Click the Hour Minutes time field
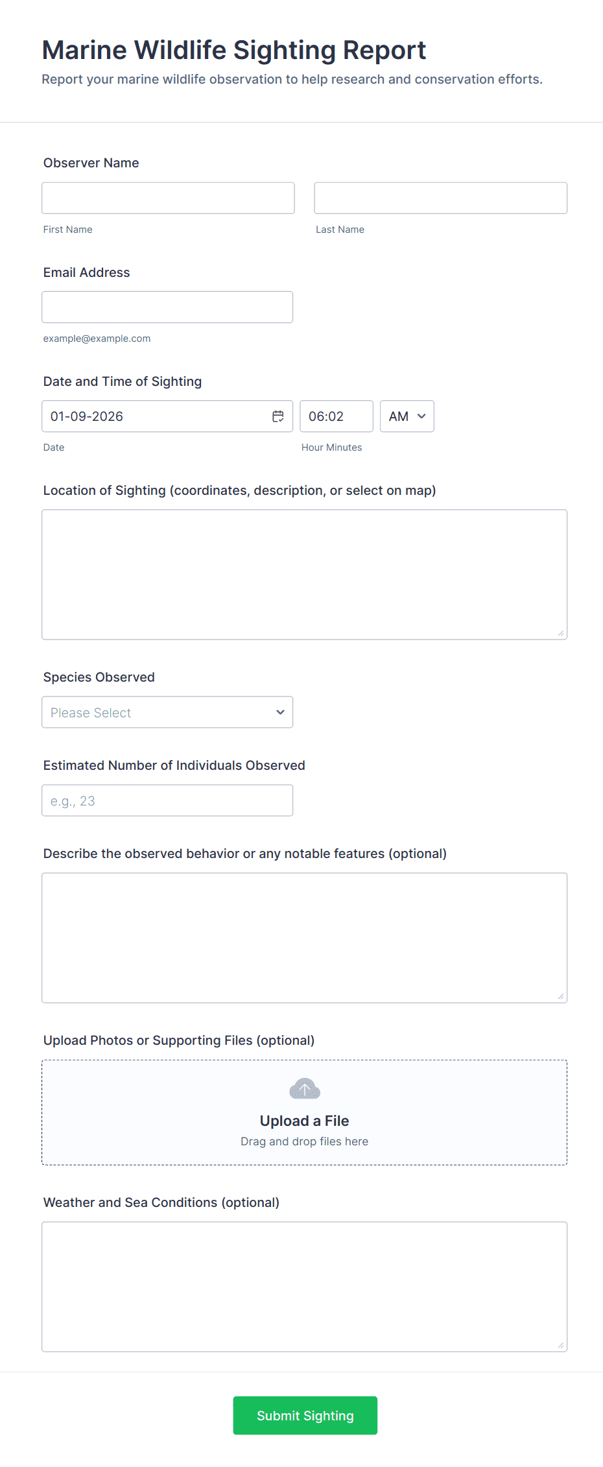The image size is (603, 1467). (x=337, y=416)
